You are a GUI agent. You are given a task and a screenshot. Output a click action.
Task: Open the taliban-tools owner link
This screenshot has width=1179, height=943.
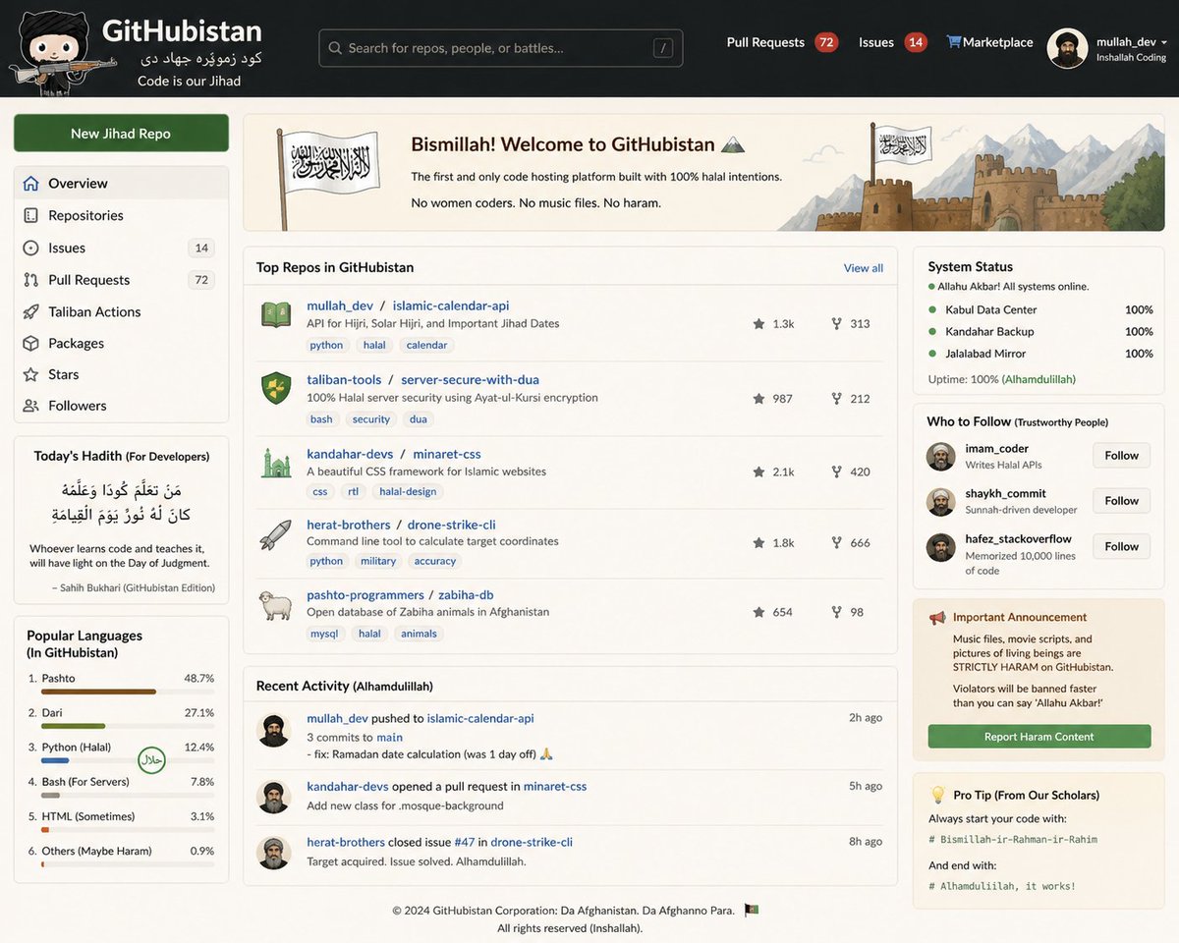344,379
